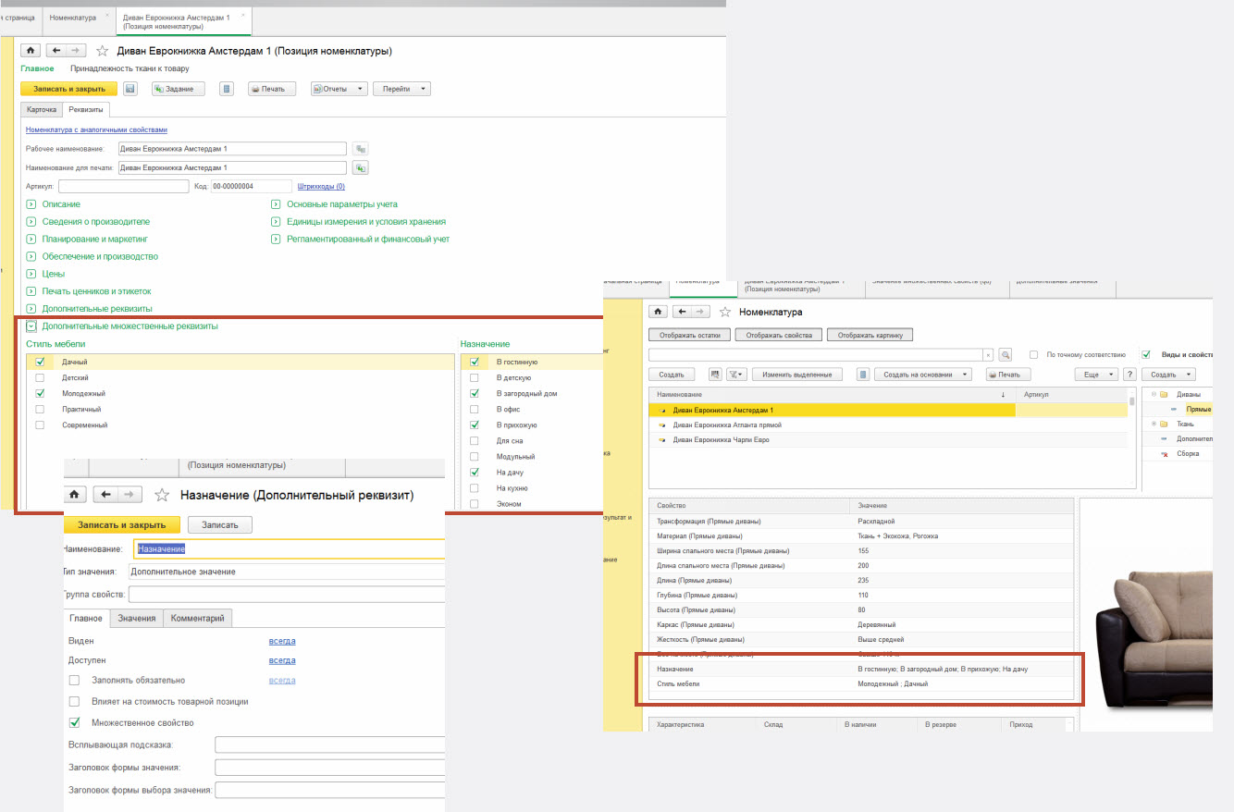Click forward arrow in Диван Еврокнижка Амстердам window
Viewport: 1234px width, 812px height.
point(77,51)
